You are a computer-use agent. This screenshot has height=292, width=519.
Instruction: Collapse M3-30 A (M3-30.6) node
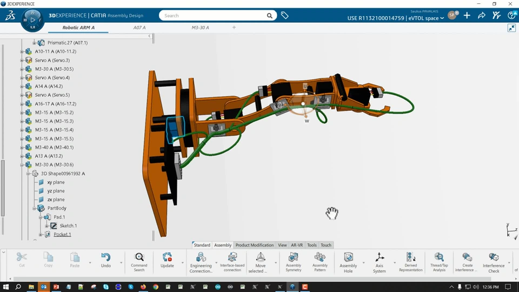pos(22,164)
